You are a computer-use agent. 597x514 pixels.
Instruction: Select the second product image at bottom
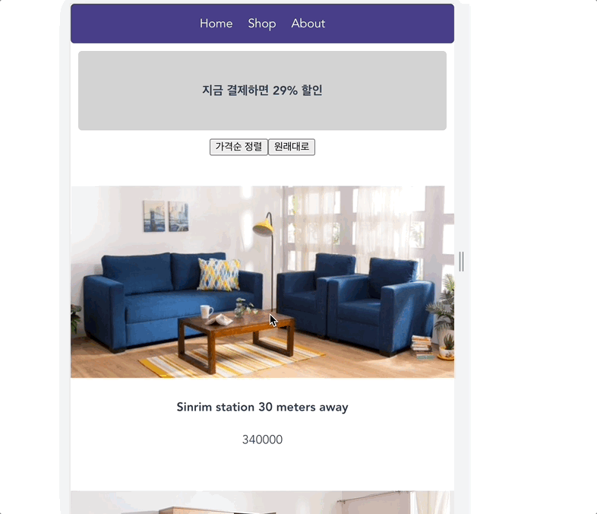pos(262,502)
